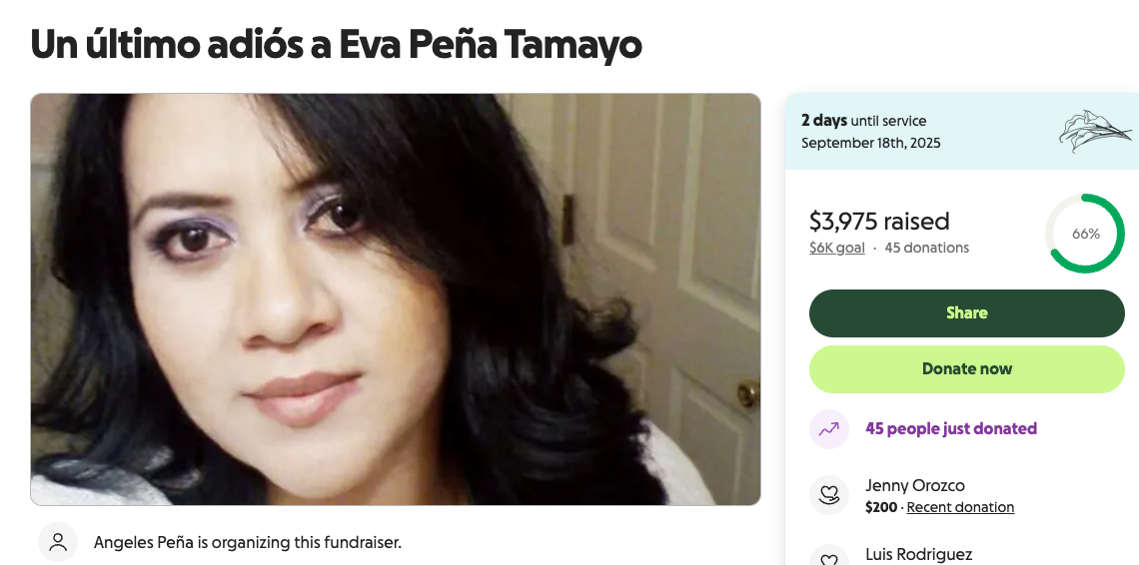
Task: Click the Share button
Action: tap(967, 313)
